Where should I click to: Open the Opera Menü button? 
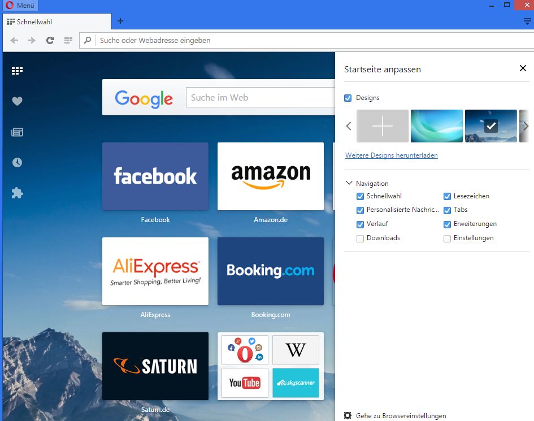coord(20,5)
